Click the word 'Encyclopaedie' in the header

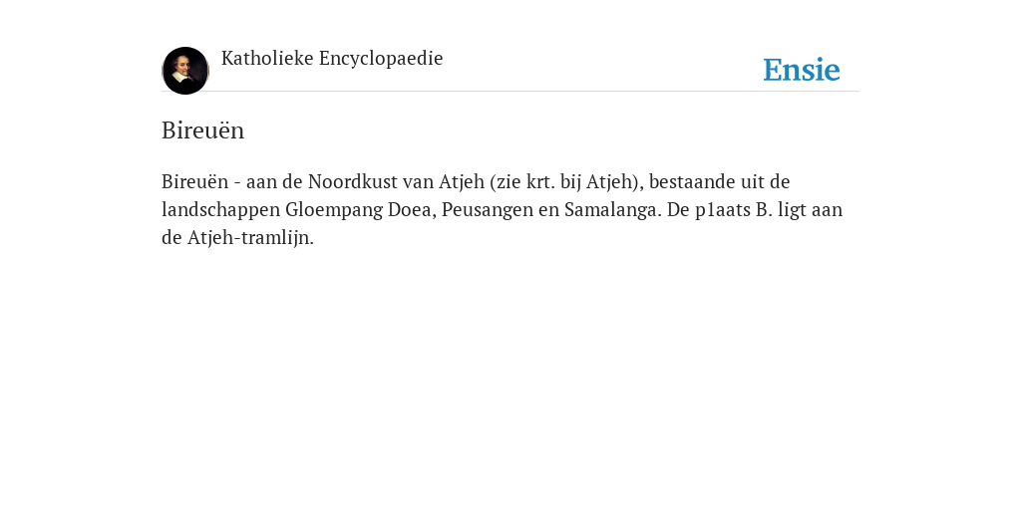(381, 59)
